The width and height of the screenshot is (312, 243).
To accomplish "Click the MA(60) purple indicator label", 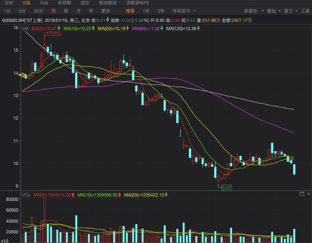I will [x=145, y=28].
